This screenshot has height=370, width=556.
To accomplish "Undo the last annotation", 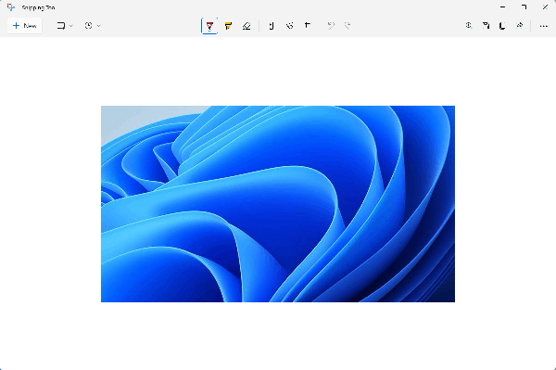I will coord(331,26).
